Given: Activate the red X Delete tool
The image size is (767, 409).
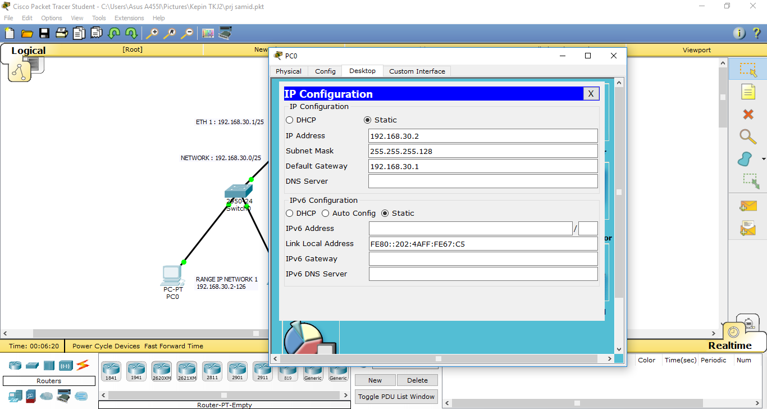Looking at the screenshot, I should [748, 114].
